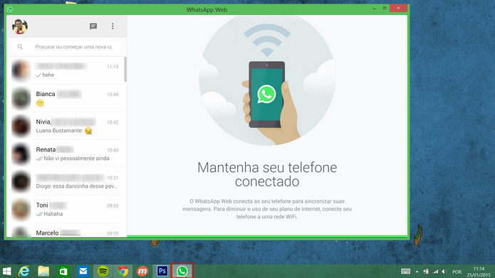Click the WhatsApp icon in the title bar
The width and height of the screenshot is (495, 278).
click(10, 9)
